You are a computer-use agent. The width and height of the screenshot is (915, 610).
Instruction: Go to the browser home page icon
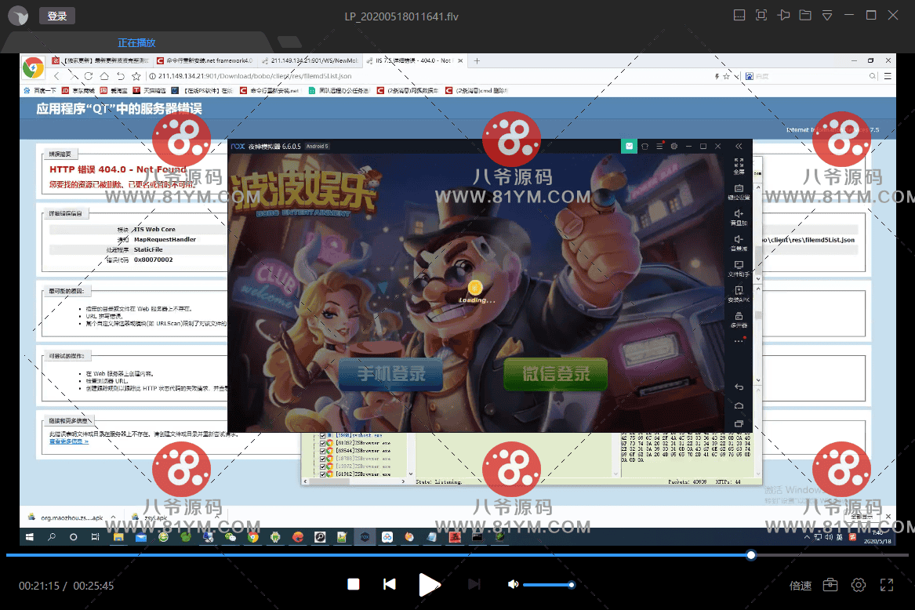(x=103, y=76)
